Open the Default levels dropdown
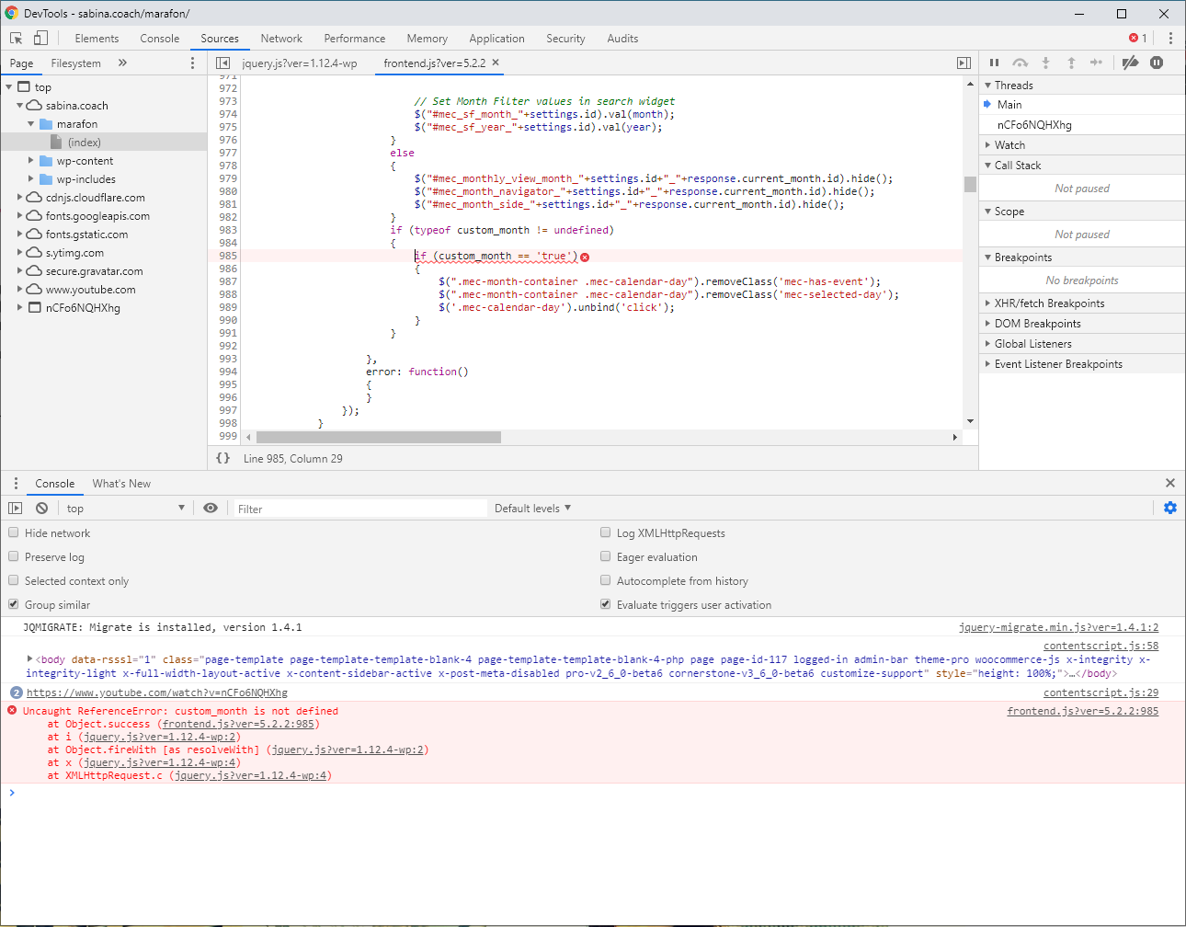1186x927 pixels. coord(532,508)
